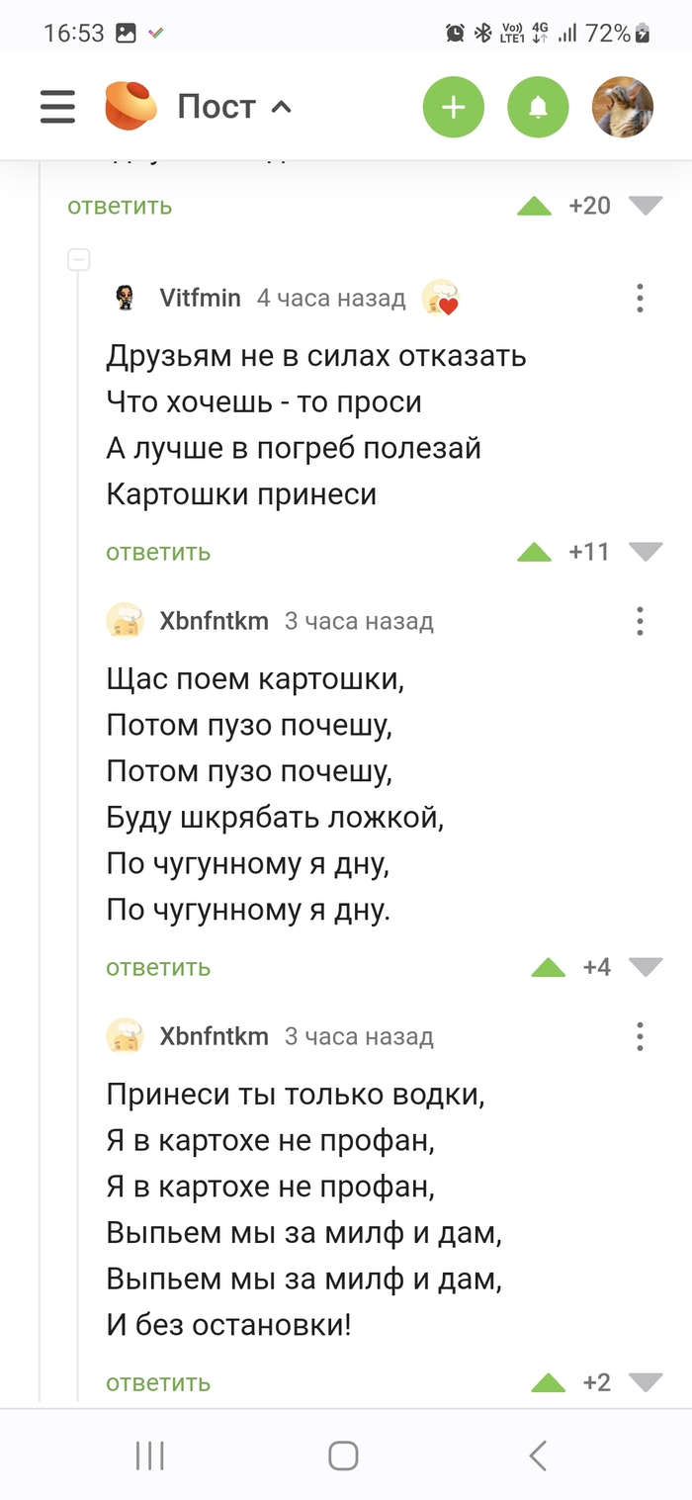Screen dimensions: 692x1500
Task: Create new post with green plus button
Action: coord(454,107)
